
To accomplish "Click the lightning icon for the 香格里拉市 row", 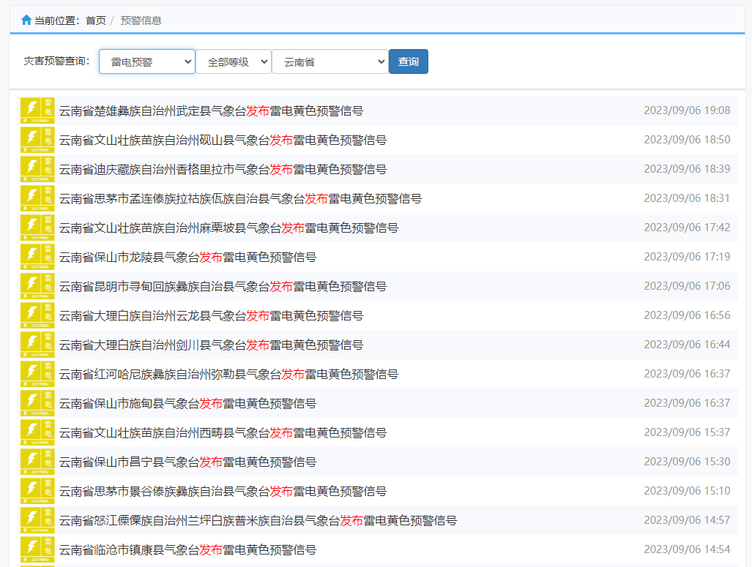I will pyautogui.click(x=37, y=168).
